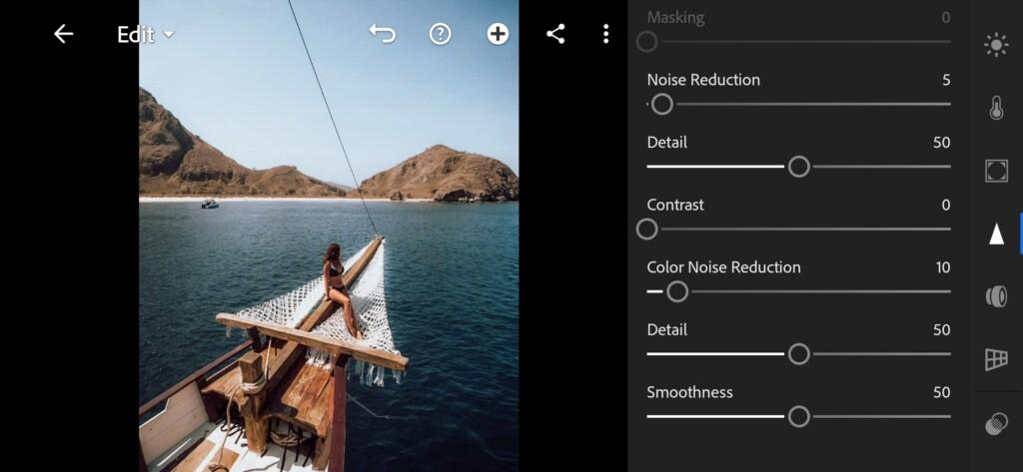Viewport: 1023px width, 472px height.
Task: Click the Noise Reduction value 5
Action: pos(946,80)
